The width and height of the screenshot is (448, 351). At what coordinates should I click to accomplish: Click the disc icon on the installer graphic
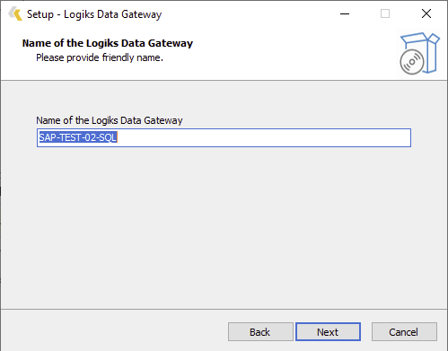point(412,62)
